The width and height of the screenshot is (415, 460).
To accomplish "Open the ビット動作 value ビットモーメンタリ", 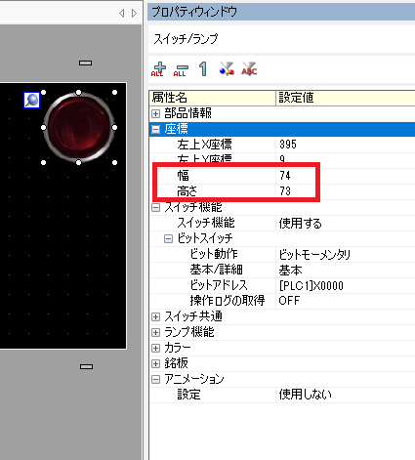I will 314,254.
